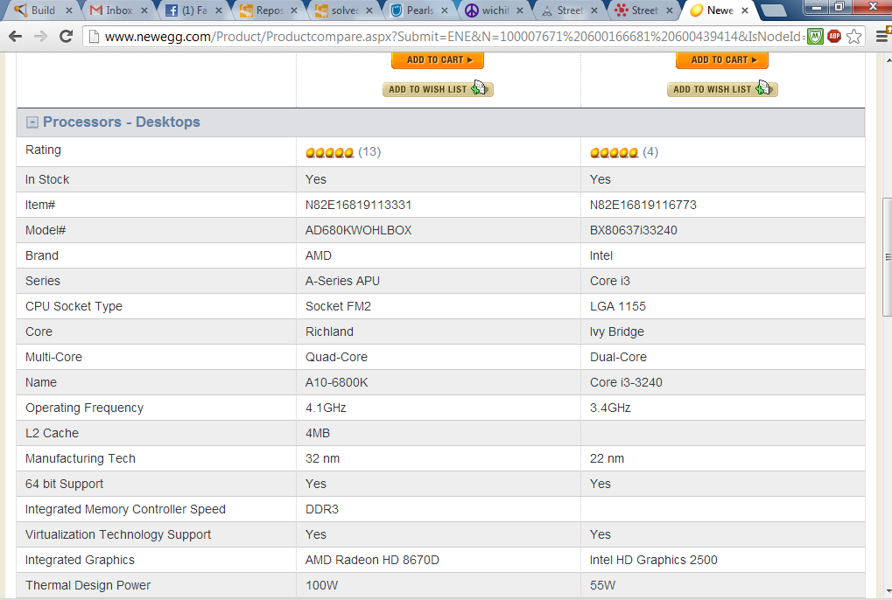Image resolution: width=892 pixels, height=600 pixels.
Task: Click the 4.1GHz frequency value
Action: tap(326, 408)
